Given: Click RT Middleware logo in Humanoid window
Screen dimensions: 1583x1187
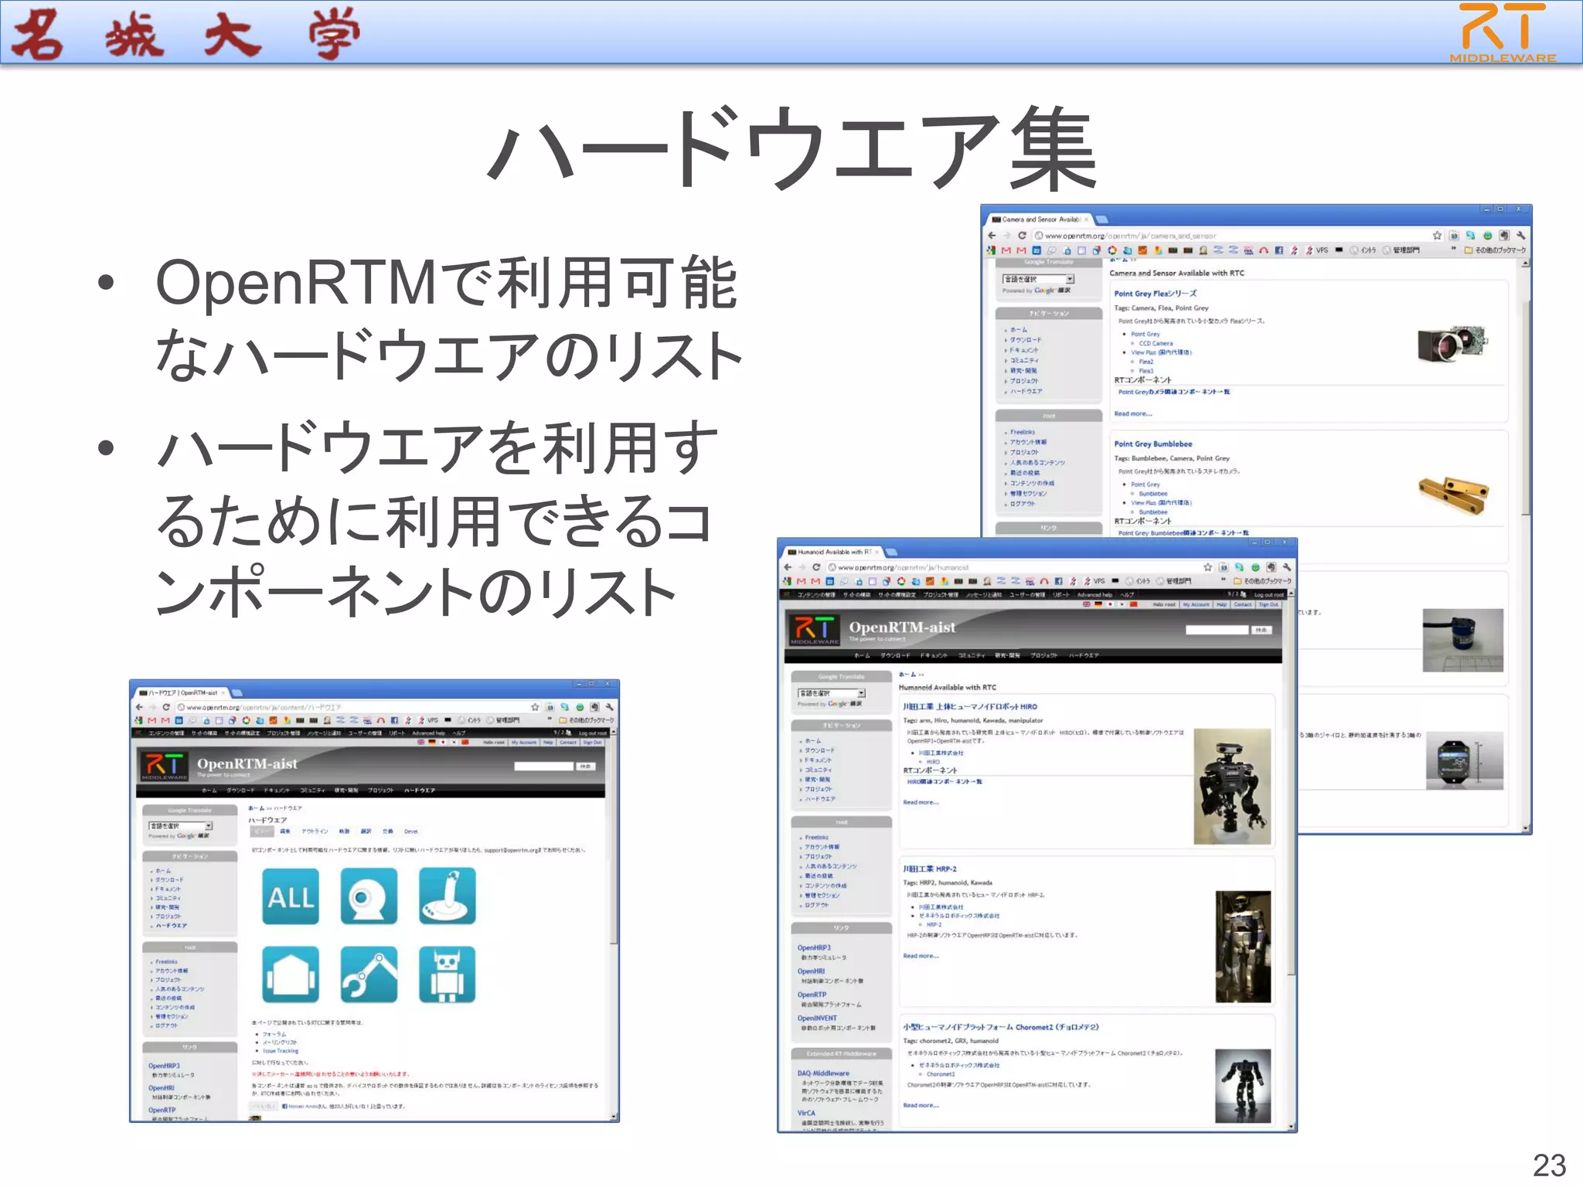Looking at the screenshot, I should pos(814,630).
